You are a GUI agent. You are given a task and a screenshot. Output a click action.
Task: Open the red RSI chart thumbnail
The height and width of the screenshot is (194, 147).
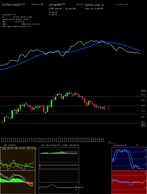click(129, 182)
